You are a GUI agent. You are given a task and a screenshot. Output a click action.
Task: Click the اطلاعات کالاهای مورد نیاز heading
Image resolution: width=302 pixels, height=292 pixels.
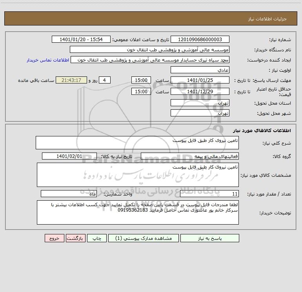[262, 130]
